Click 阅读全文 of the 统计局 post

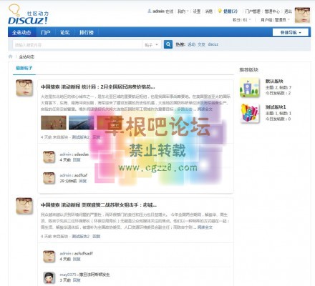coord(205,109)
